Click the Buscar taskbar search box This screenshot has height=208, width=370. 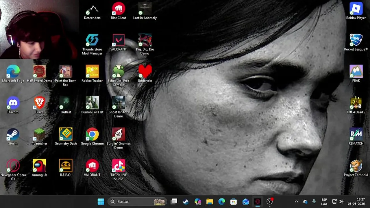138,202
